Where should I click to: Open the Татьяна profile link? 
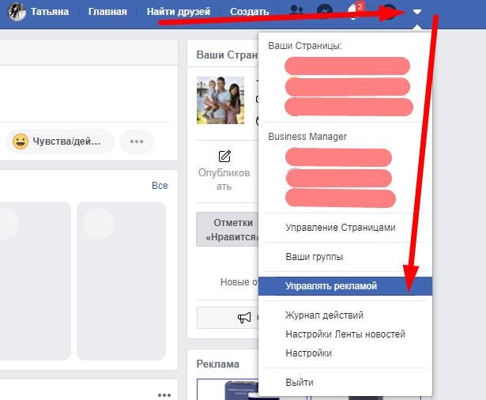[50, 12]
